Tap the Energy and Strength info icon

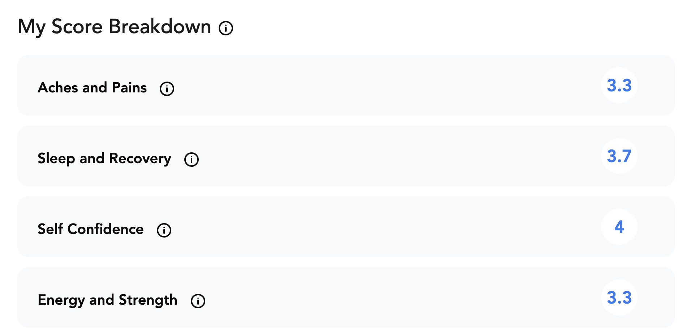(198, 301)
